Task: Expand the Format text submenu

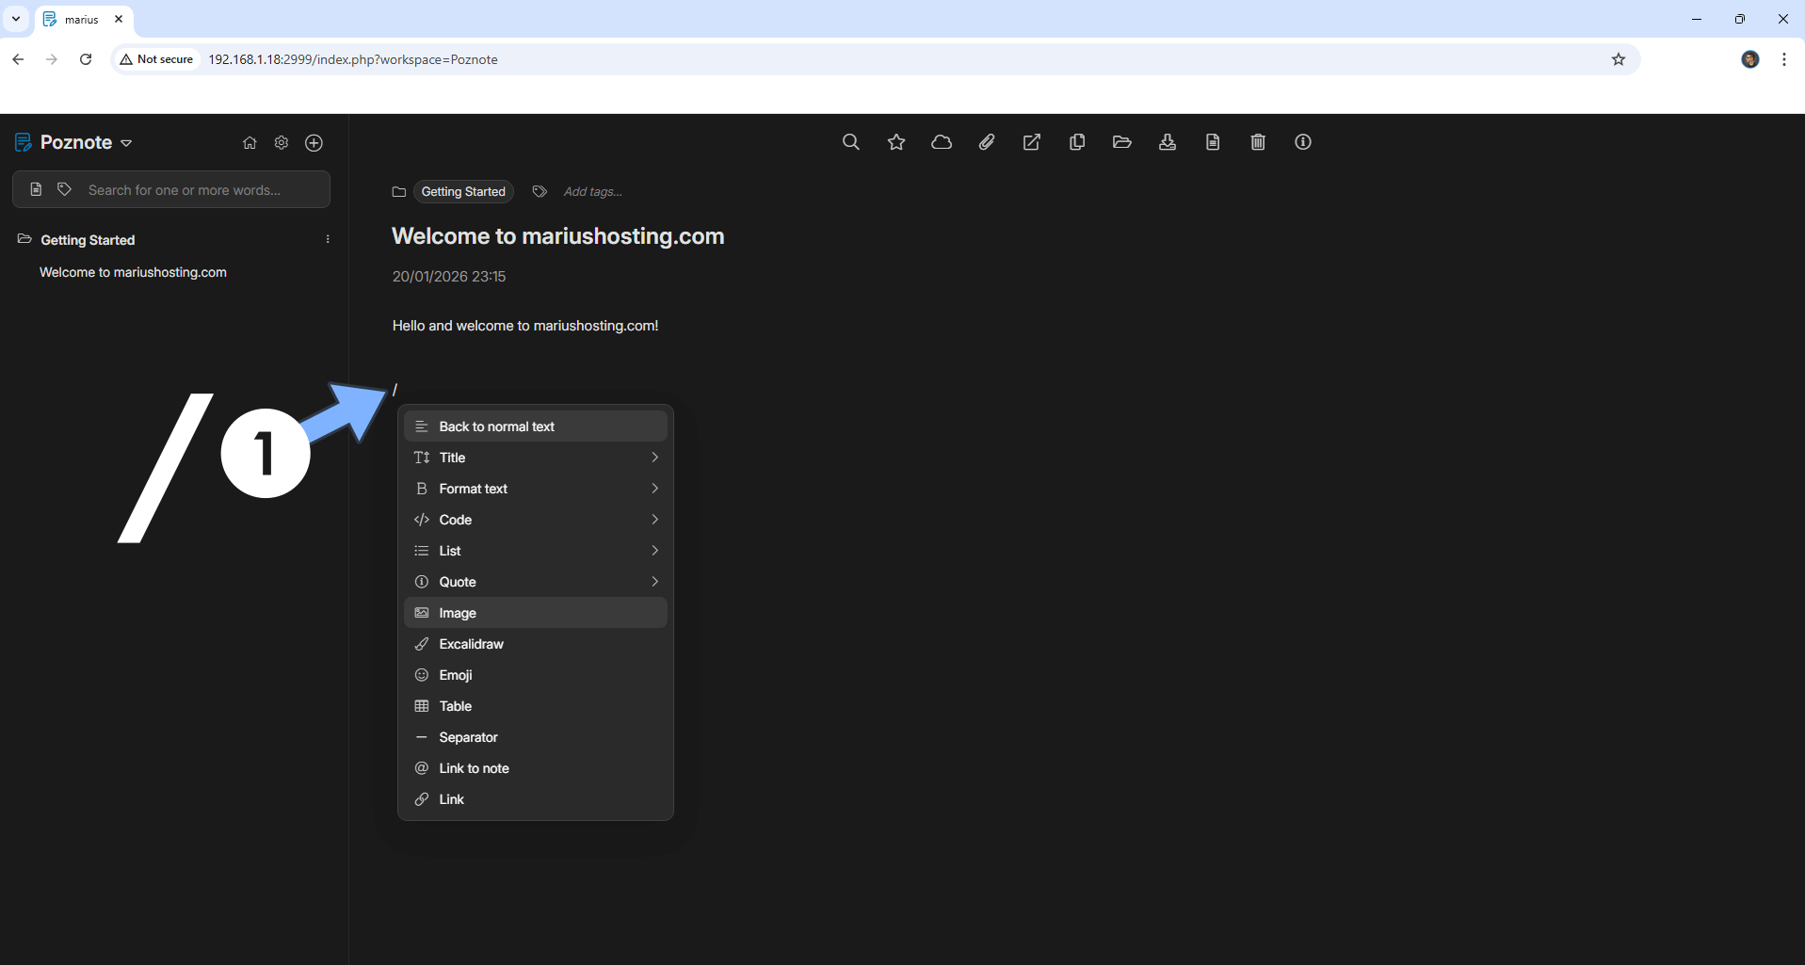Action: click(x=535, y=489)
